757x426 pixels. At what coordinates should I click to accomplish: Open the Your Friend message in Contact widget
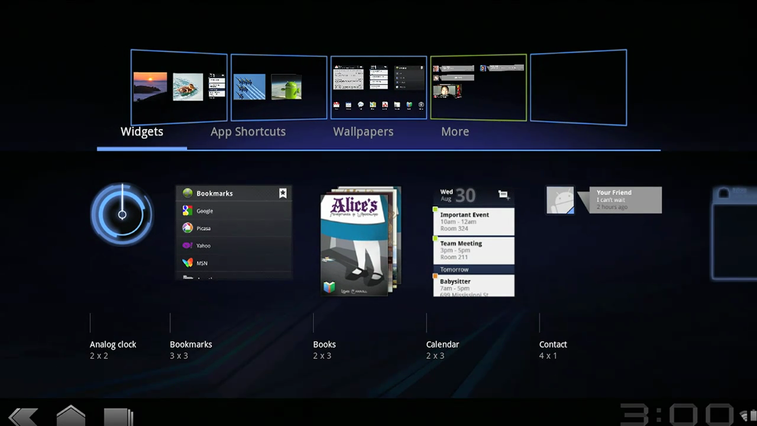click(625, 199)
